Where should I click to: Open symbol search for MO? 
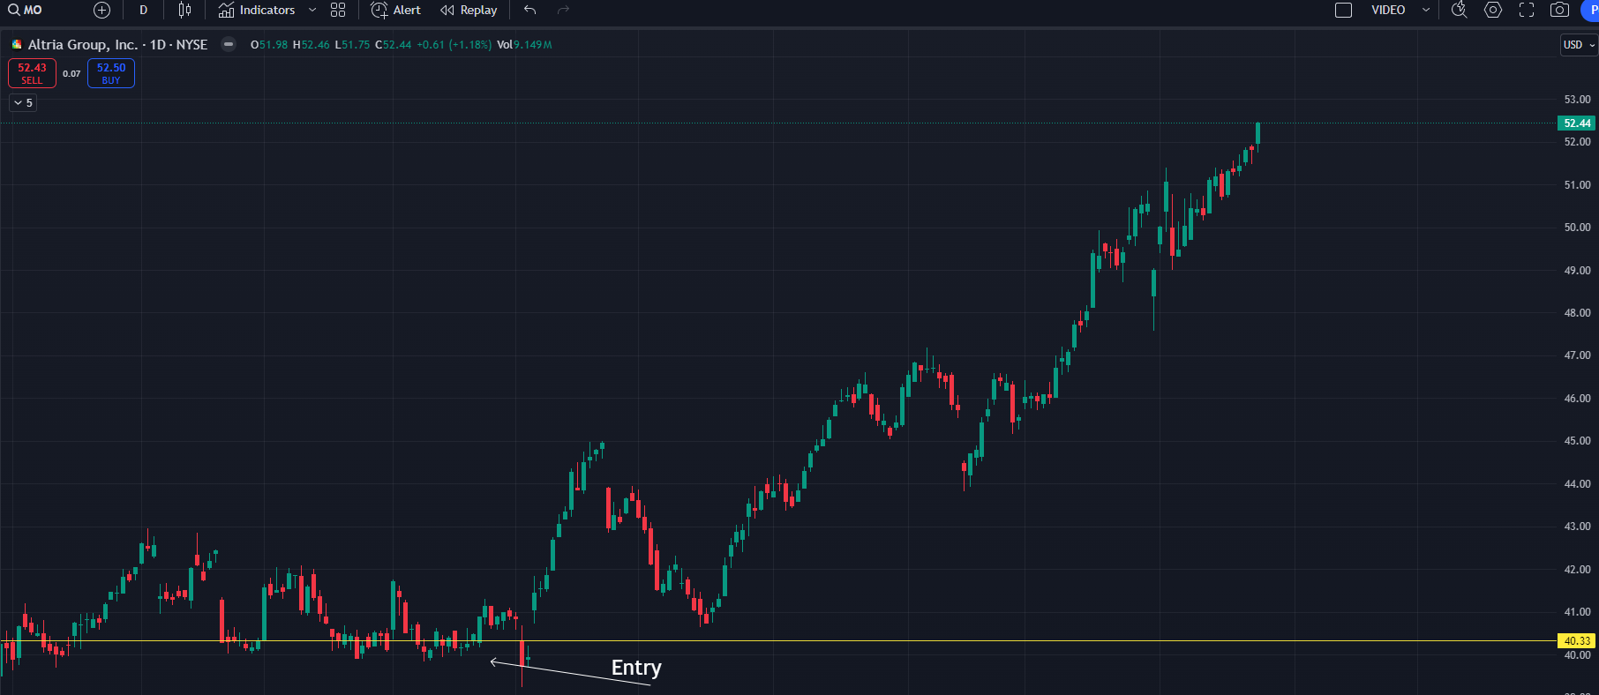tap(26, 10)
